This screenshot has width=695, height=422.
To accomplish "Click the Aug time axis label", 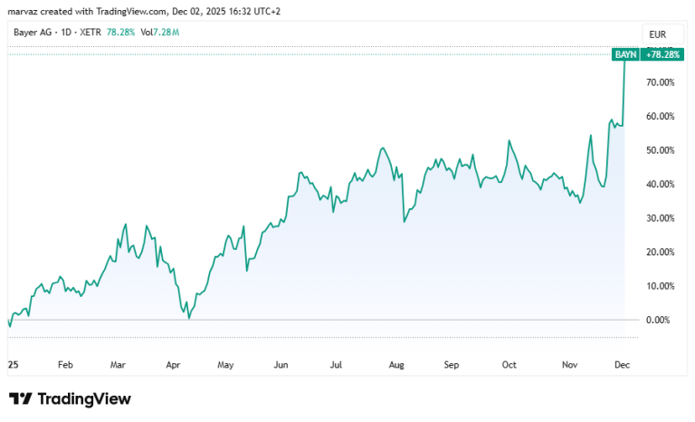I will click(396, 365).
